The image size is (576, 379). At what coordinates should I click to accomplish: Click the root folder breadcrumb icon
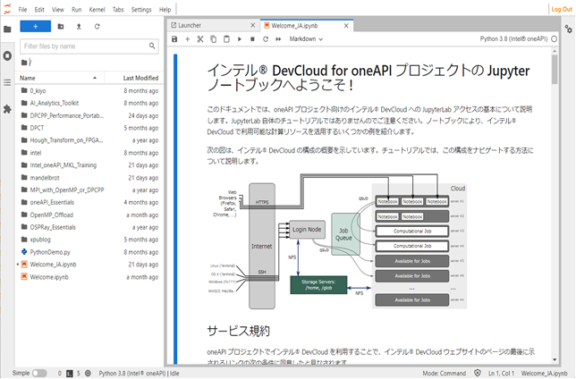[24, 63]
